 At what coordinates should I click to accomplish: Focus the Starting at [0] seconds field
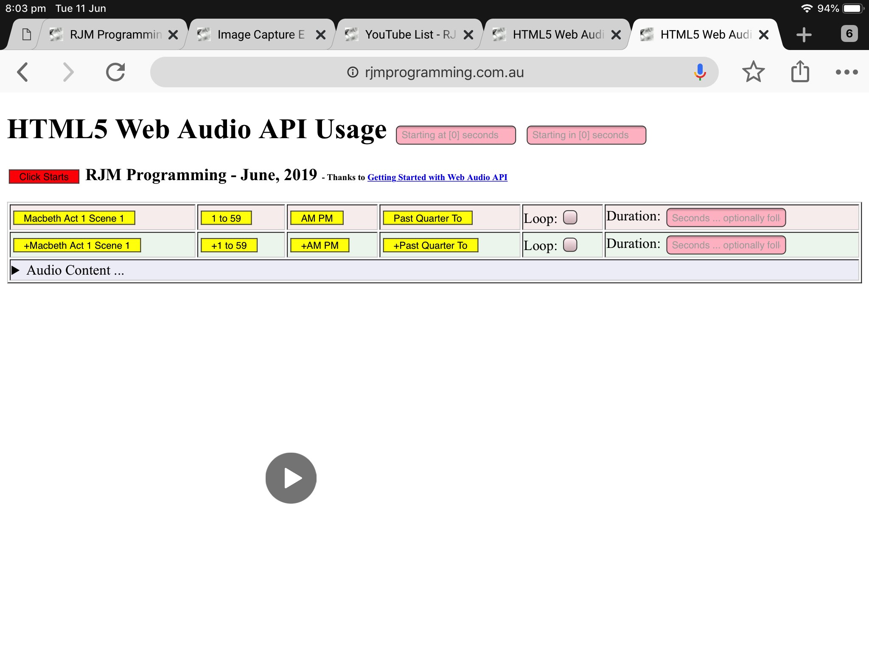point(456,135)
